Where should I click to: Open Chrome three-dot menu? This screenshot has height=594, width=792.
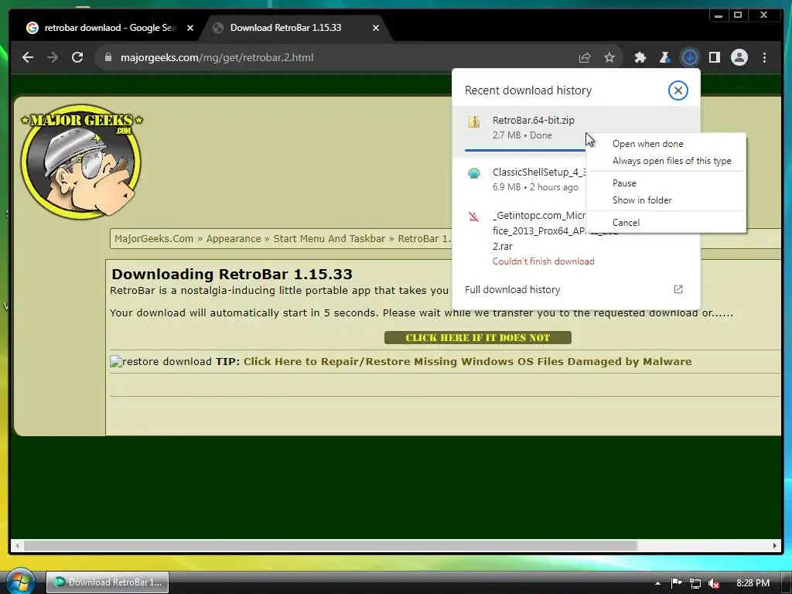[764, 57]
